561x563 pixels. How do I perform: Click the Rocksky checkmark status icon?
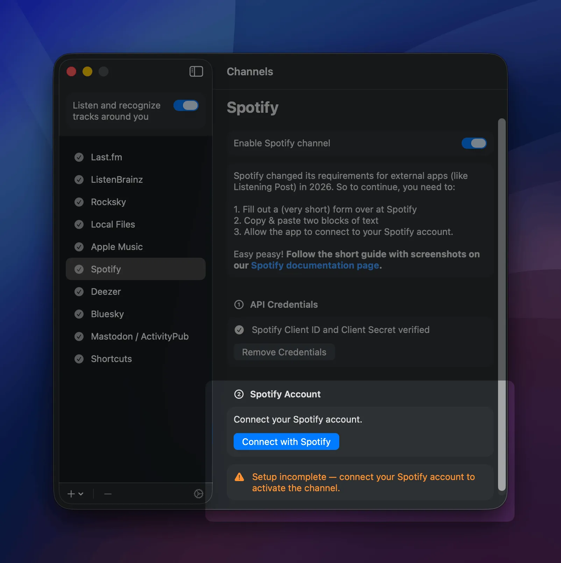(79, 202)
